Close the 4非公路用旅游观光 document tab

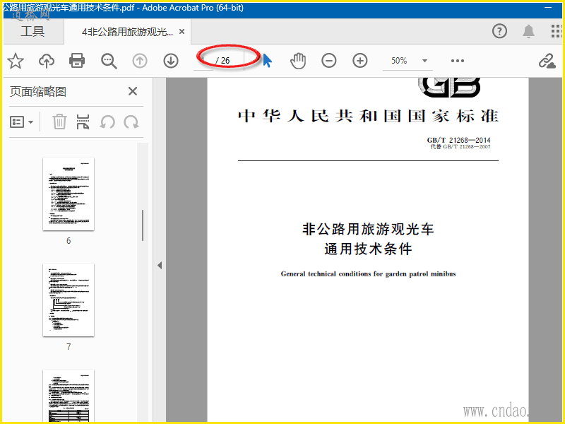(182, 32)
